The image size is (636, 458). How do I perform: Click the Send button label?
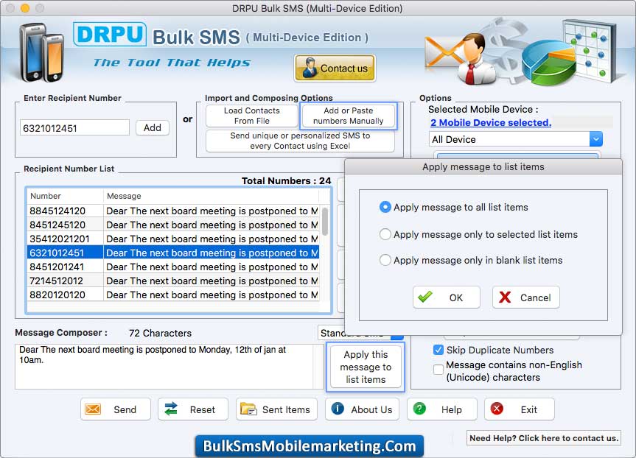point(125,409)
